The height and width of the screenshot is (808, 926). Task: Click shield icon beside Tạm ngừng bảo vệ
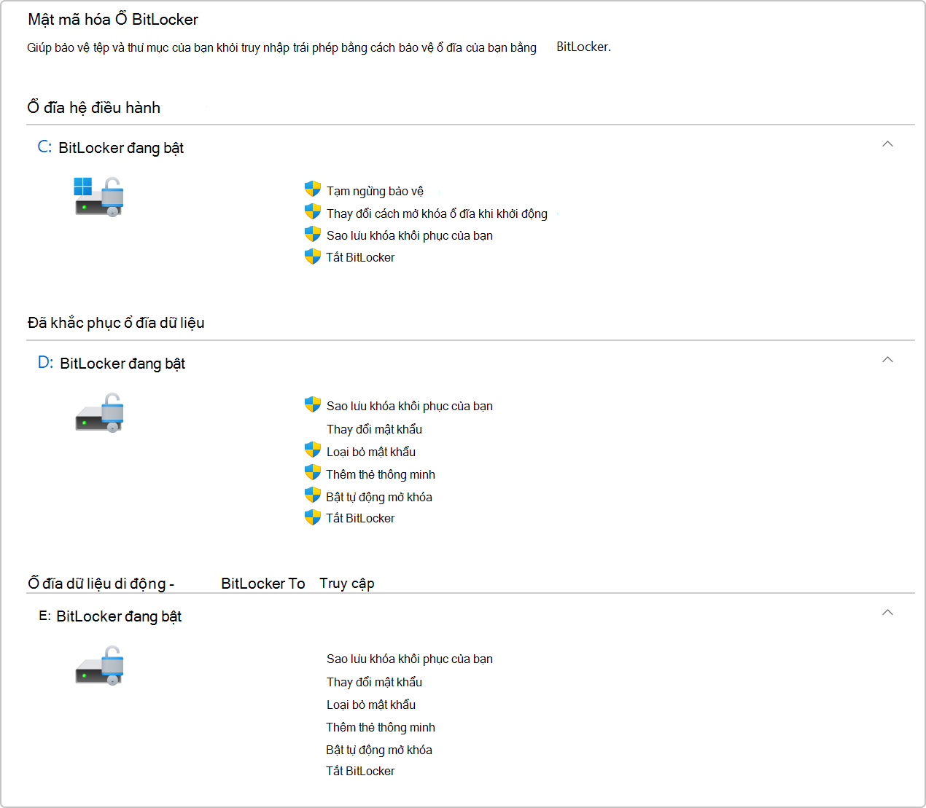(313, 189)
